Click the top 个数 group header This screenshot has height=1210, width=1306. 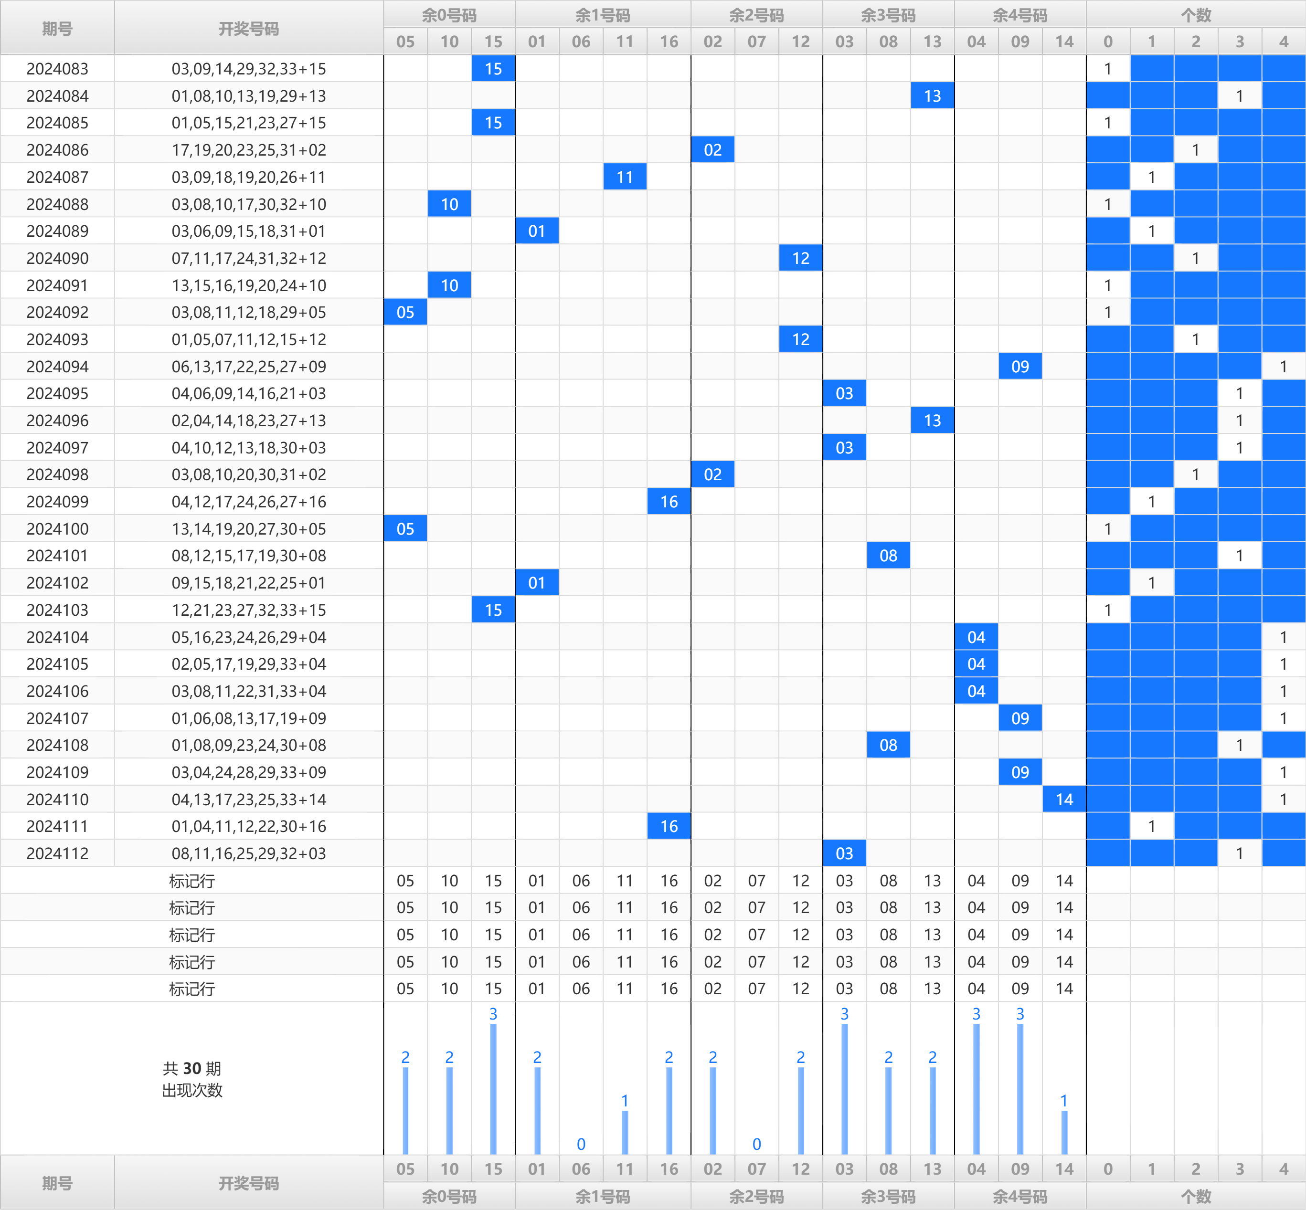[1196, 14]
